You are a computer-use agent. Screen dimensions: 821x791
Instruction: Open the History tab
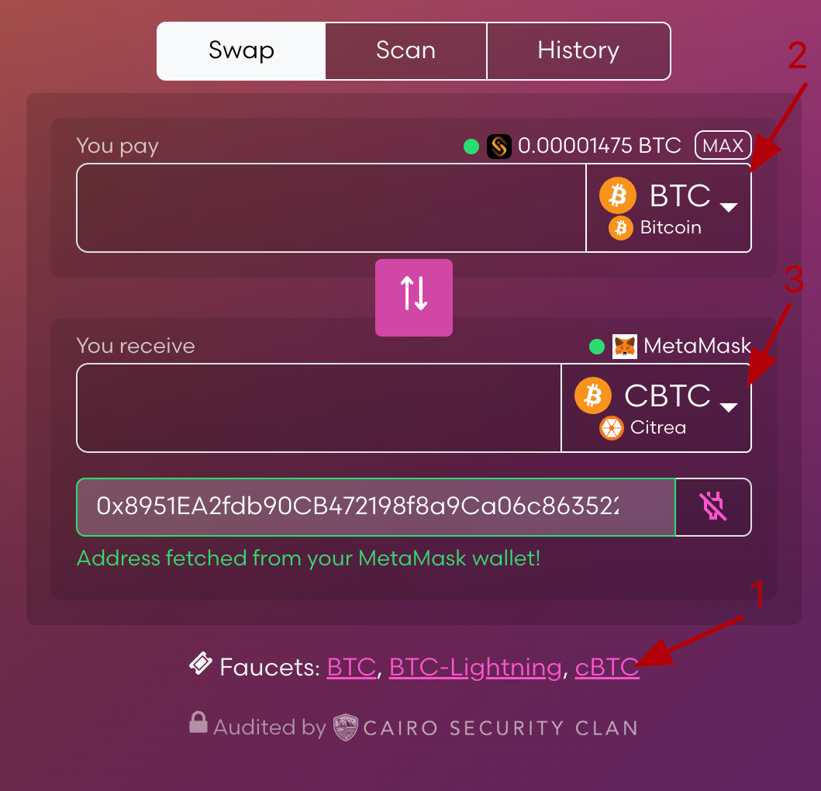pos(578,51)
